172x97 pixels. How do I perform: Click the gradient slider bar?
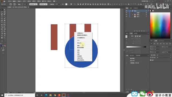coord(136,47)
